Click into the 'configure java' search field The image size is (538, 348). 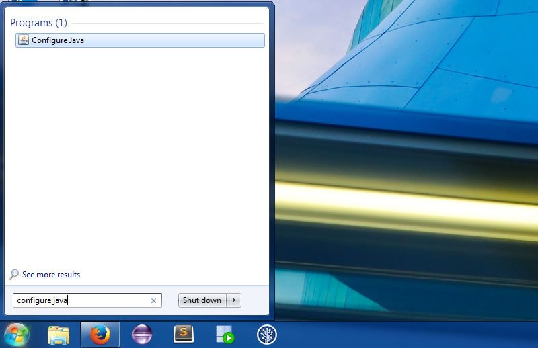(x=81, y=300)
